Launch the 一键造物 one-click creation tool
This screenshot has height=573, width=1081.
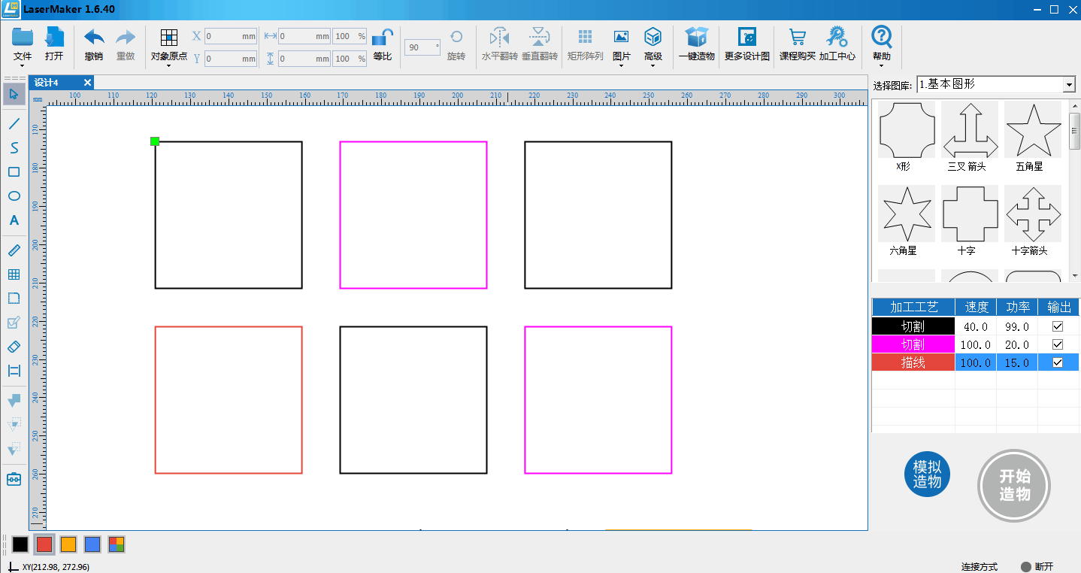[697, 38]
